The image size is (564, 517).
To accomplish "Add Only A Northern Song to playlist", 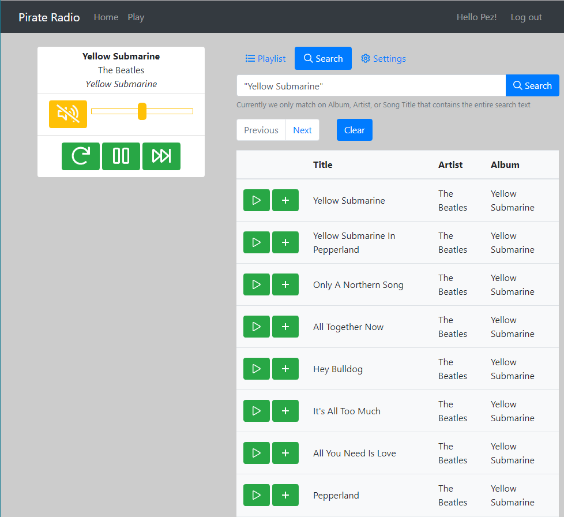I will [285, 284].
